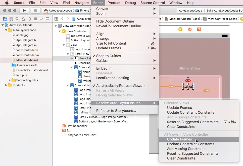Viewport: 243px width, 166px height.
Task: Collapse the AutoLayoutXcode group folder
Action: point(6,30)
